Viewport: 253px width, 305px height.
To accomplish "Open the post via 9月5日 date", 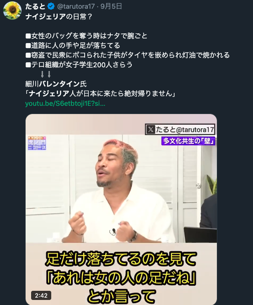I will pos(111,6).
